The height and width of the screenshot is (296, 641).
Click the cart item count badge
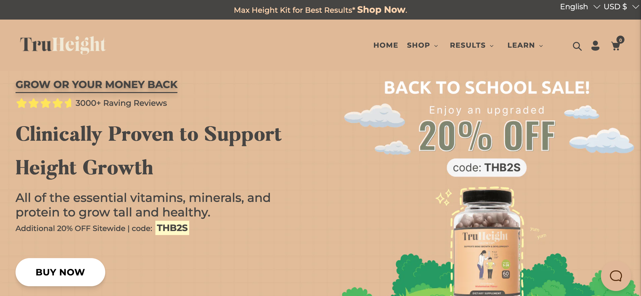click(620, 40)
